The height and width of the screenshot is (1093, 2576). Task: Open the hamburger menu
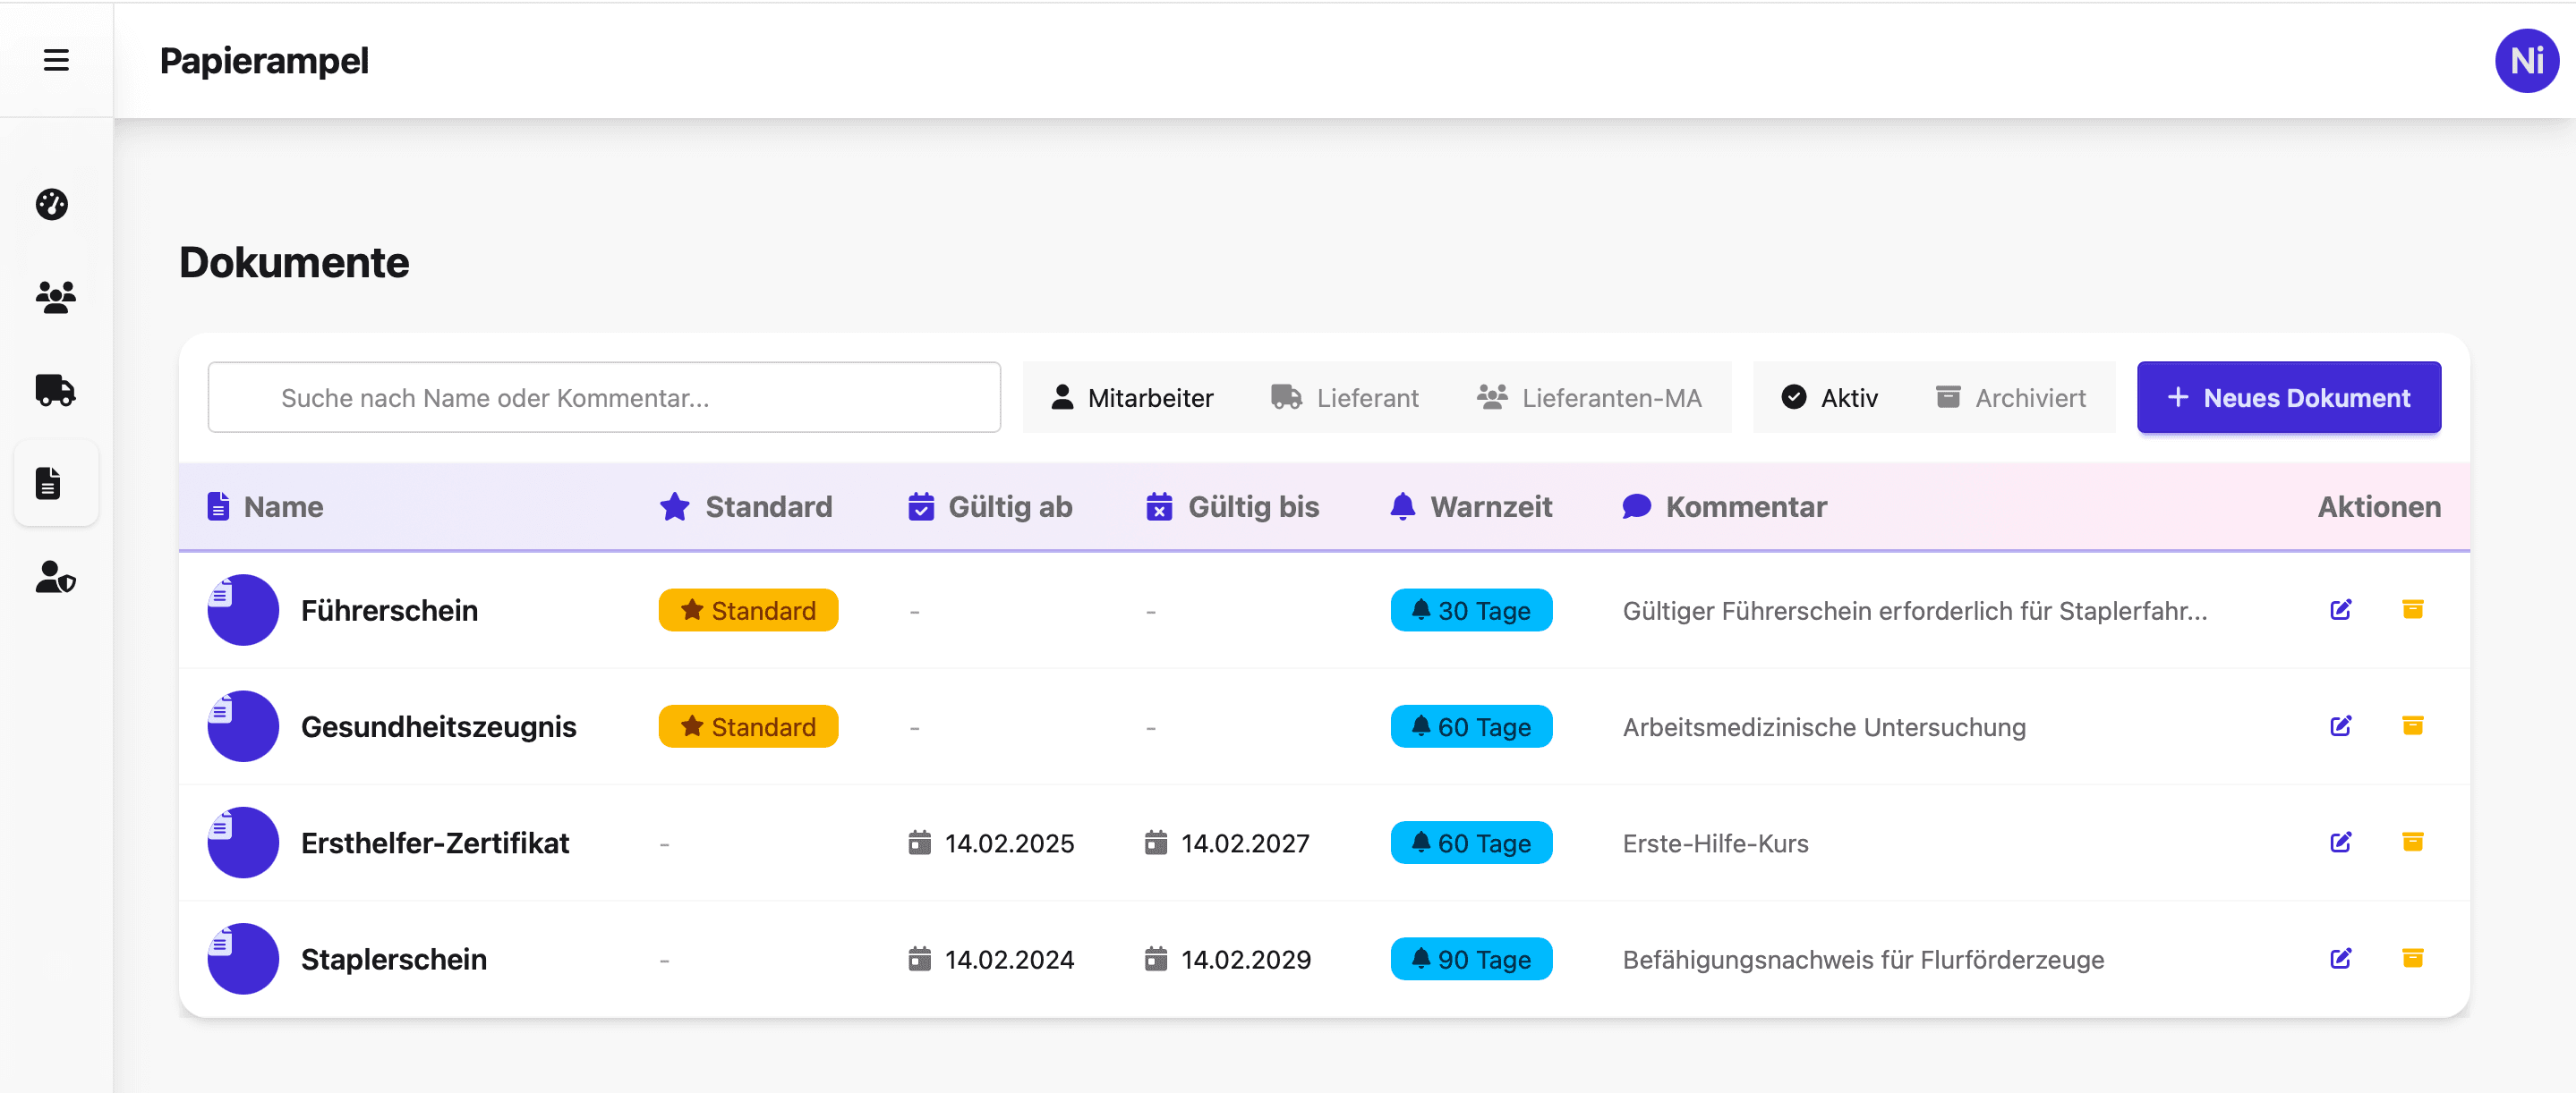(56, 60)
